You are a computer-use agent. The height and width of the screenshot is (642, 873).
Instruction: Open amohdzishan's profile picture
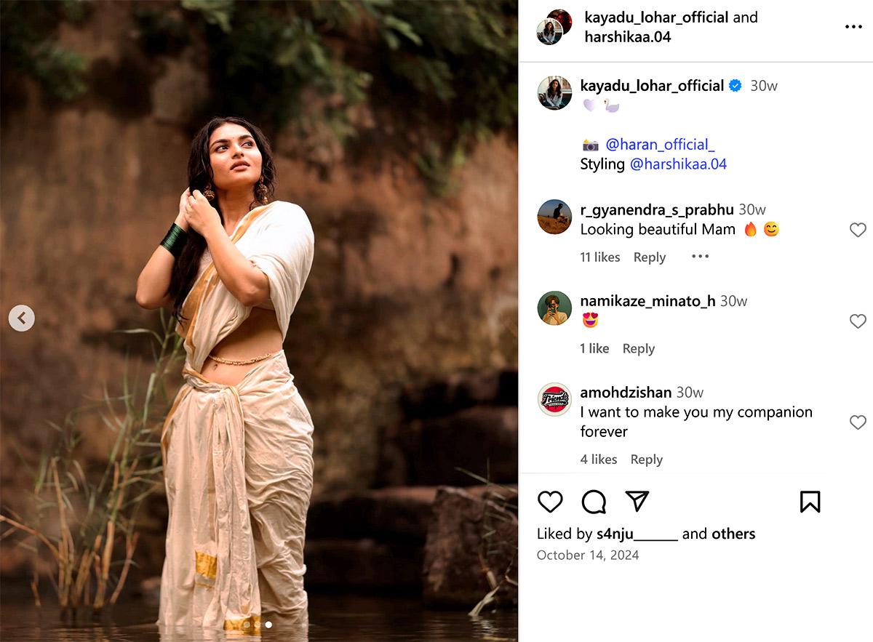click(x=554, y=399)
